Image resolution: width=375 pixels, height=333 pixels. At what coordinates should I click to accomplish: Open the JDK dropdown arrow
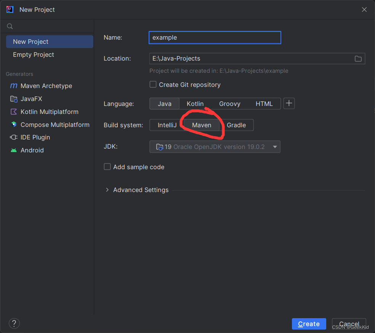click(x=275, y=147)
